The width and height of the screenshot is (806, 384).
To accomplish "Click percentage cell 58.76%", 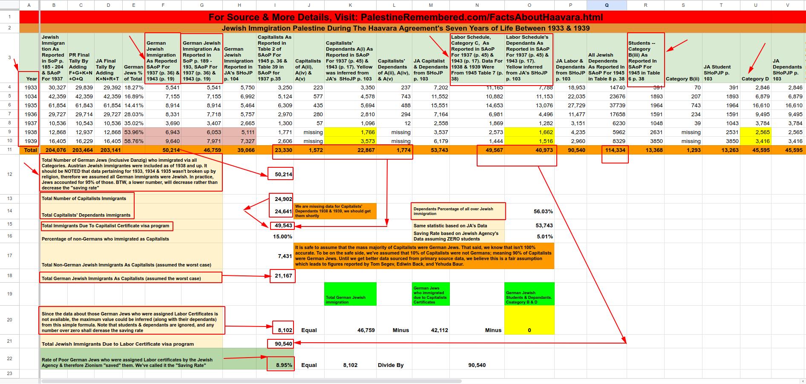I will 134,141.
